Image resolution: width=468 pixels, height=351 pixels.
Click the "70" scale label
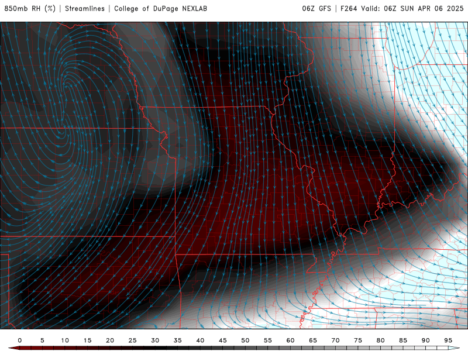point(335,340)
